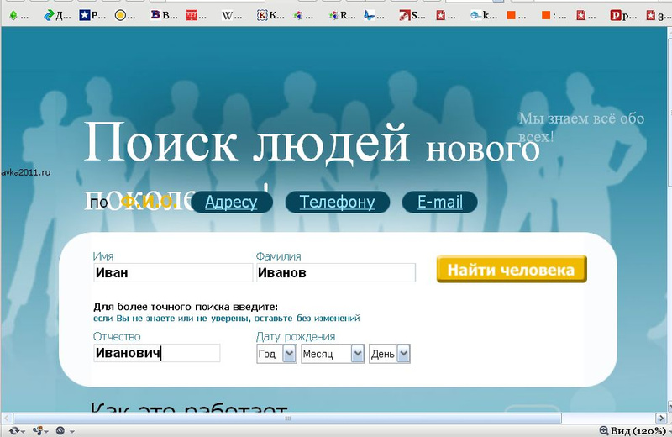Click the zoom magnifier icon in status bar

pos(603,430)
